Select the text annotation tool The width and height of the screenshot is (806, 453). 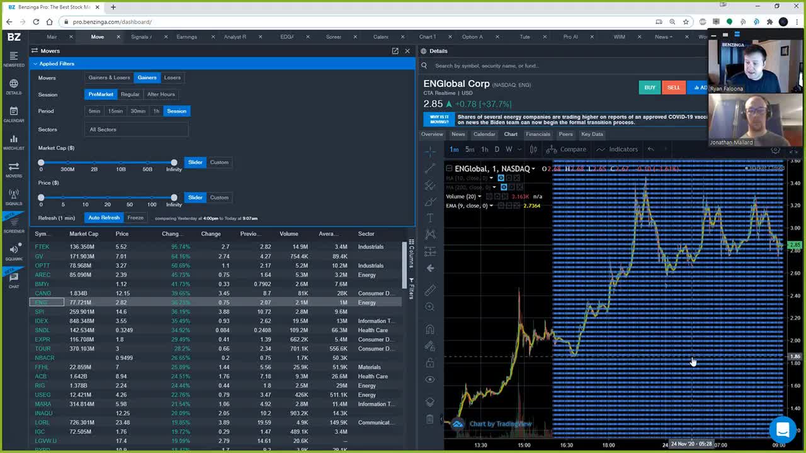pos(430,218)
